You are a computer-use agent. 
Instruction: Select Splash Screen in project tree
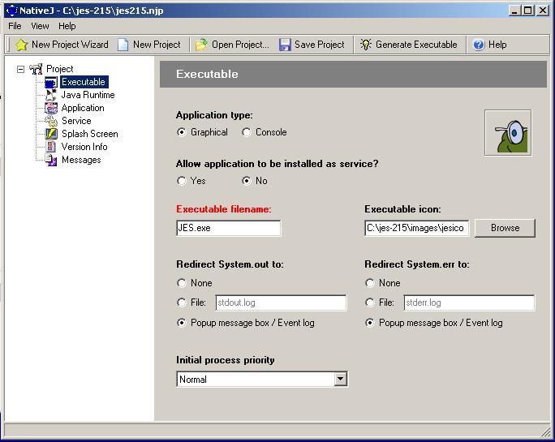90,134
